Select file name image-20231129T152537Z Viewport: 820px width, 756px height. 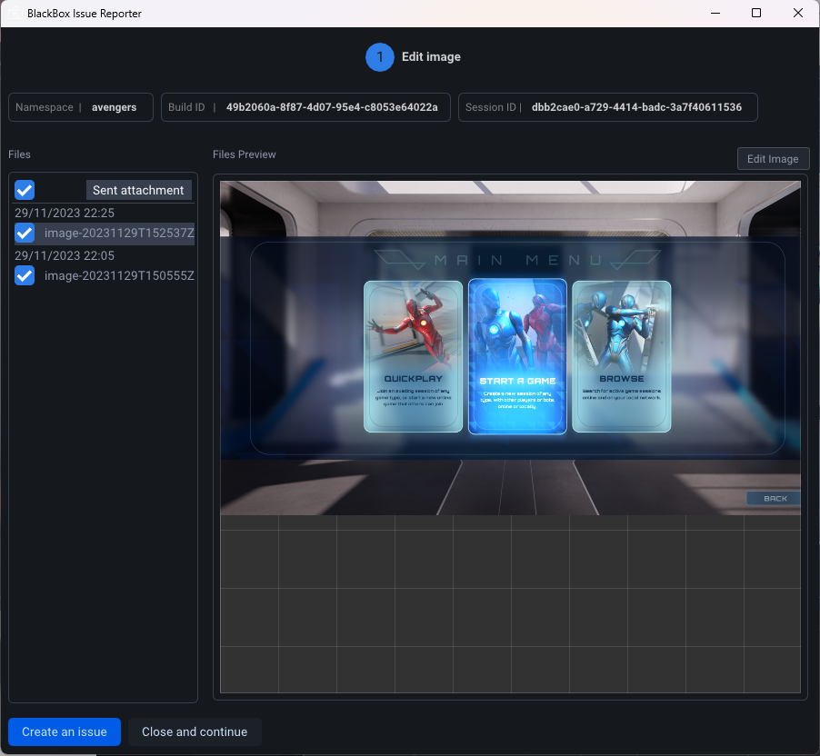coord(119,234)
